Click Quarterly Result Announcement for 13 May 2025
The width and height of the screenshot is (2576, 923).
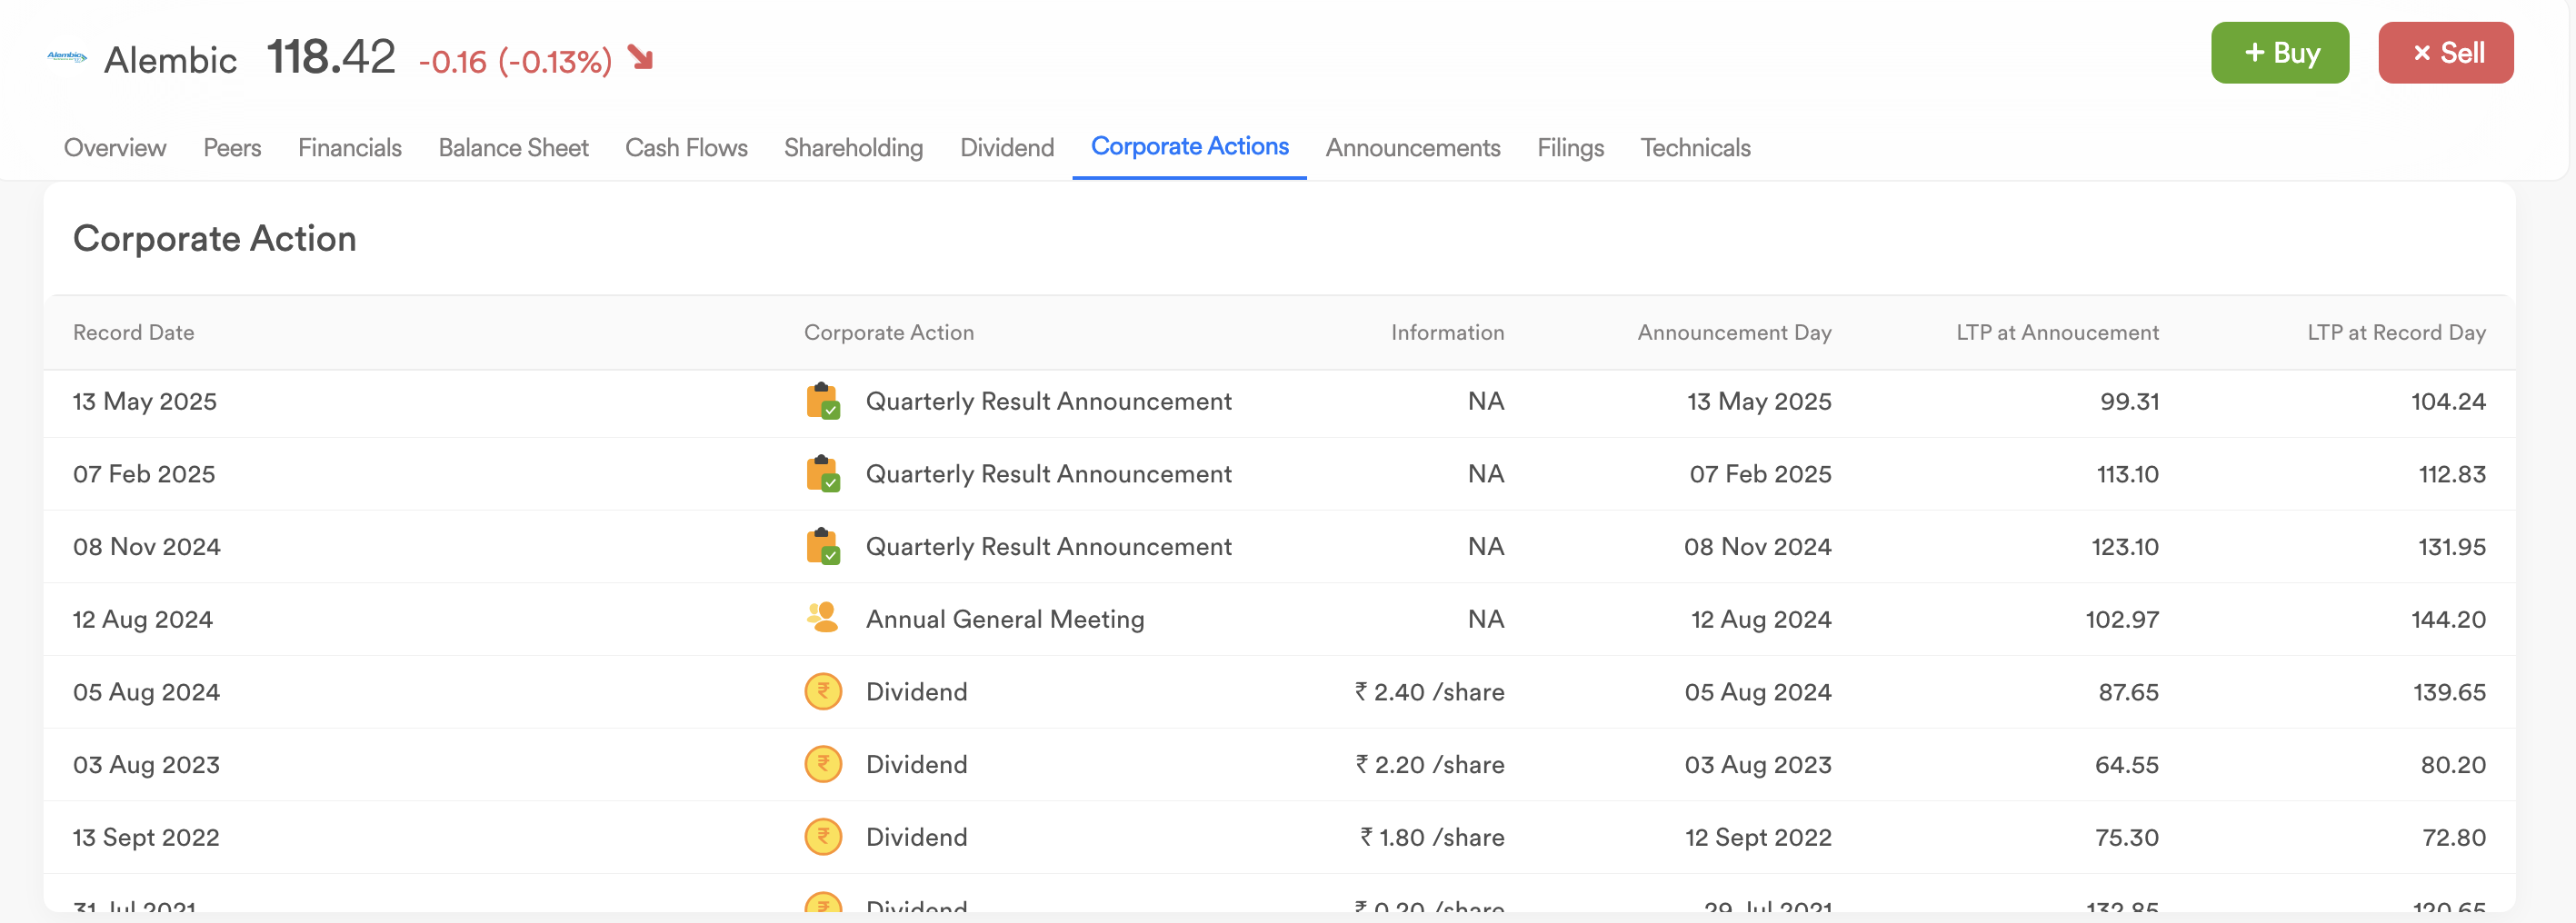[1048, 402]
